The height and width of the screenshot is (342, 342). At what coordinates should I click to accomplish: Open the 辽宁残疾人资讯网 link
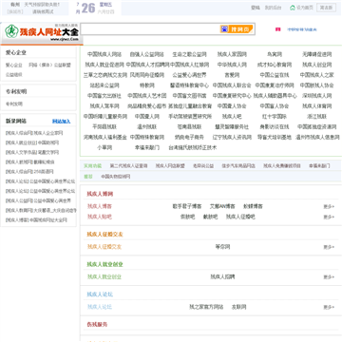tap(232, 138)
